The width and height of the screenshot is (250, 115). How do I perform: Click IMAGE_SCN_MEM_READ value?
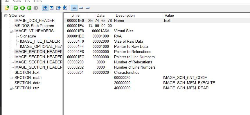[186, 88]
